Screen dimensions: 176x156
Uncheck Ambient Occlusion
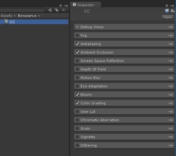[x=77, y=52]
